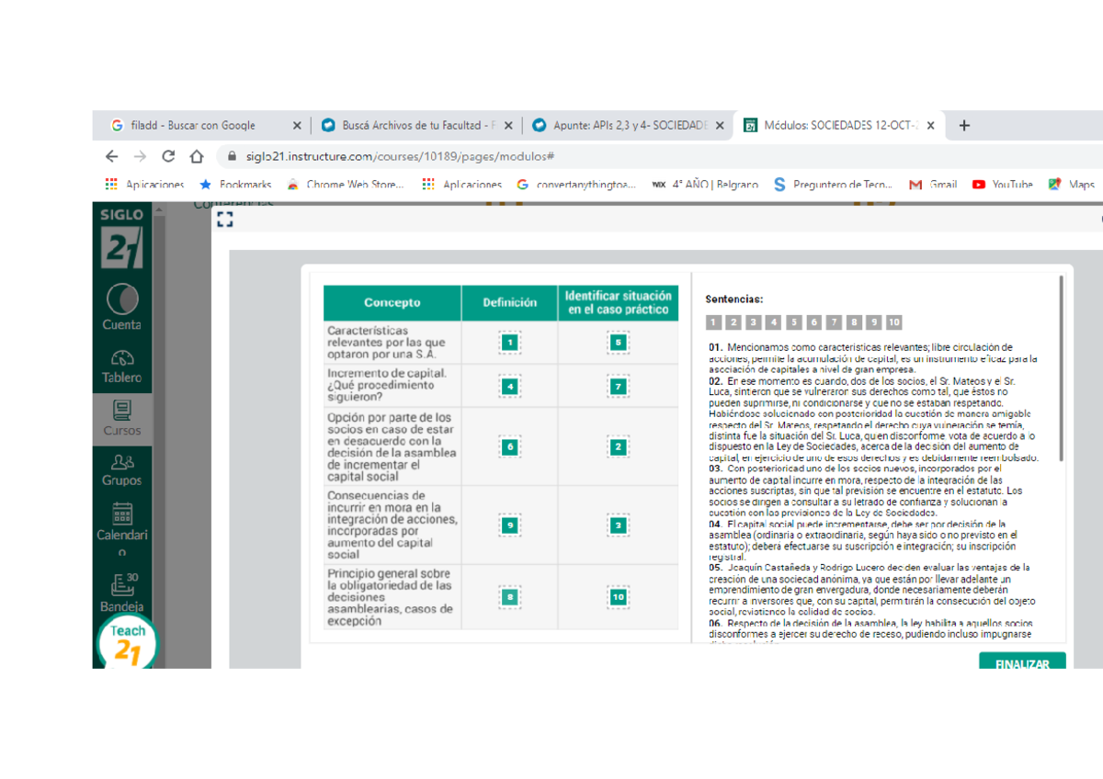Open Calendario sidebar icon

[121, 529]
